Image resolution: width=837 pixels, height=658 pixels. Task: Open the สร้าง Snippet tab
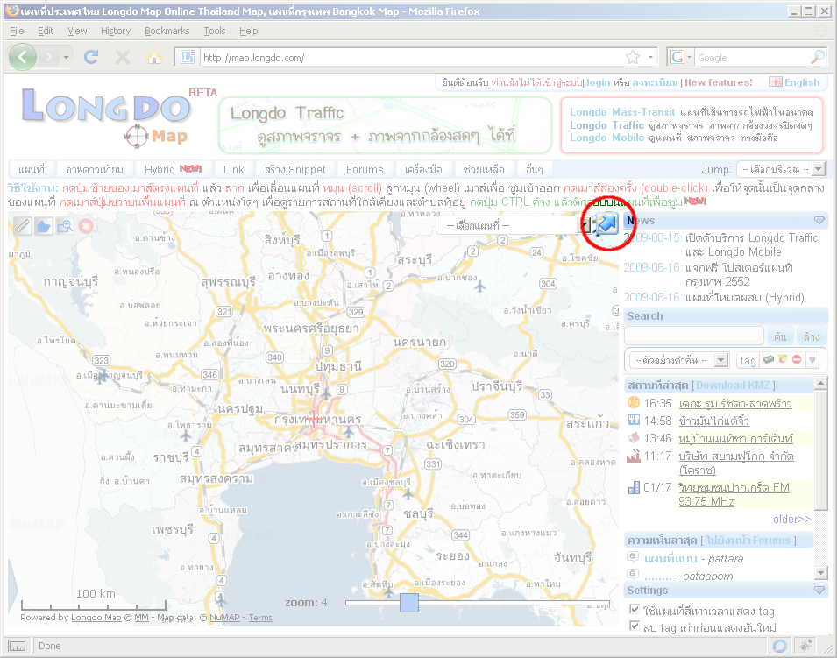coord(295,169)
